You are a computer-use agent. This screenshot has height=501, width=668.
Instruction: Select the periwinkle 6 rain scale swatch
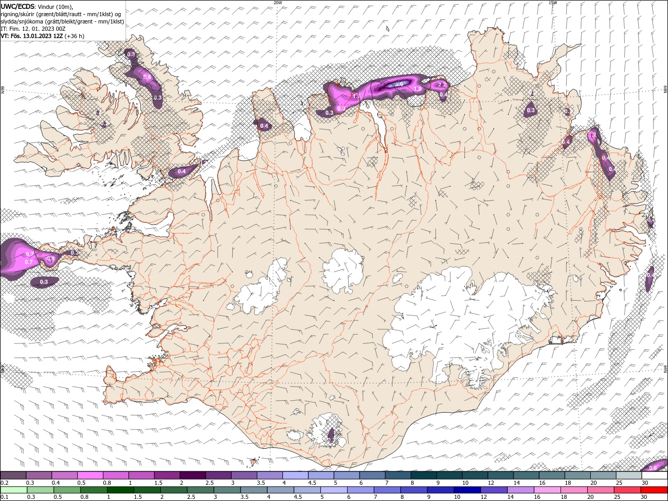[x=360, y=490]
